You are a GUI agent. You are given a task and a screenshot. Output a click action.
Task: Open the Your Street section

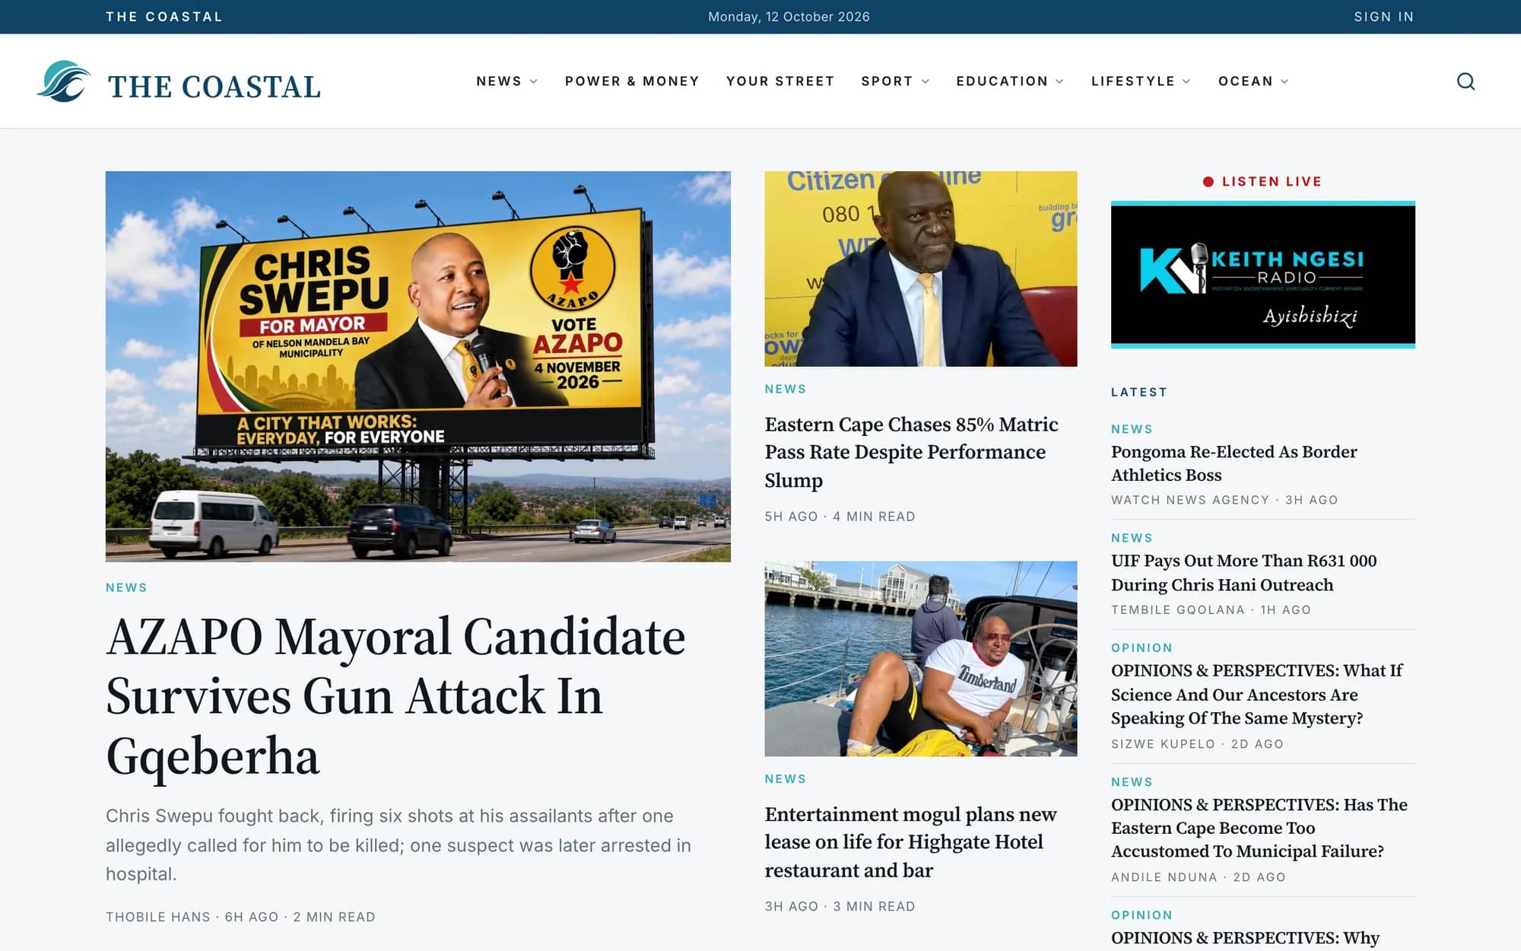pyautogui.click(x=780, y=81)
